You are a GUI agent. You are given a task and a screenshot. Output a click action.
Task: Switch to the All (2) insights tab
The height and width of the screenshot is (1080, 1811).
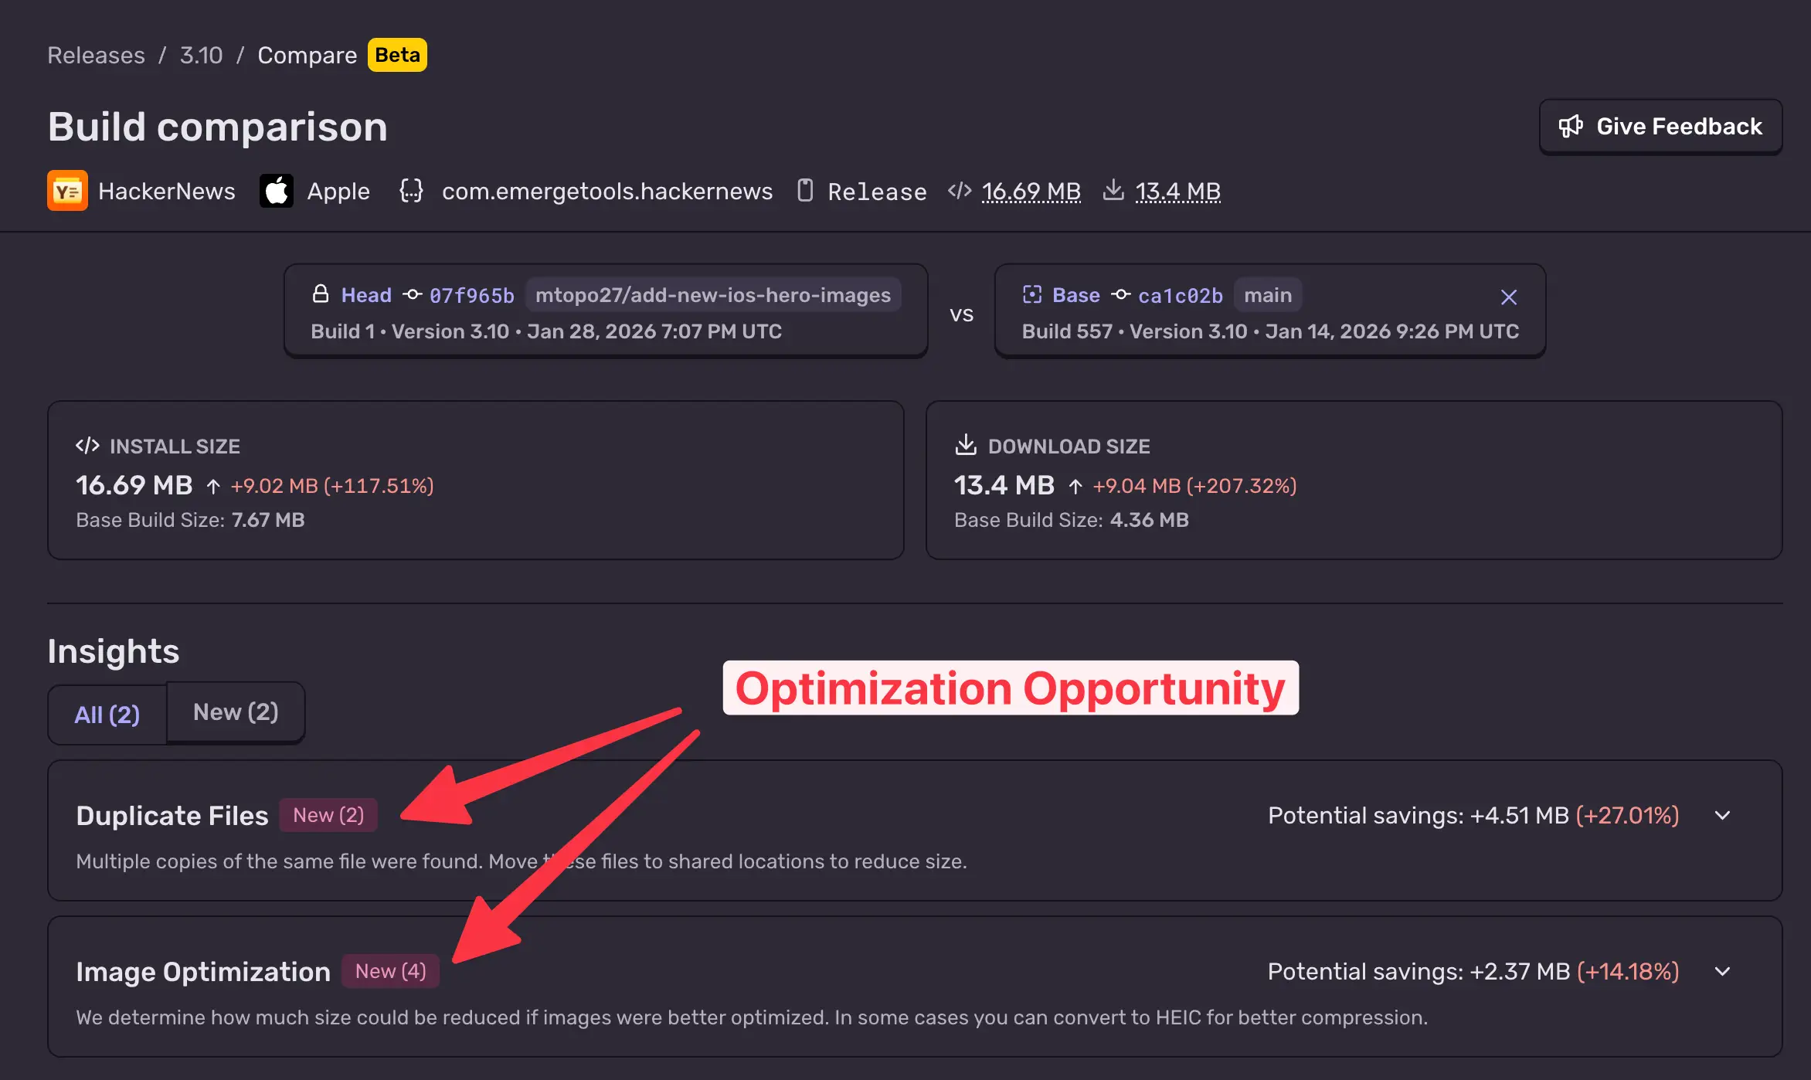click(x=107, y=714)
